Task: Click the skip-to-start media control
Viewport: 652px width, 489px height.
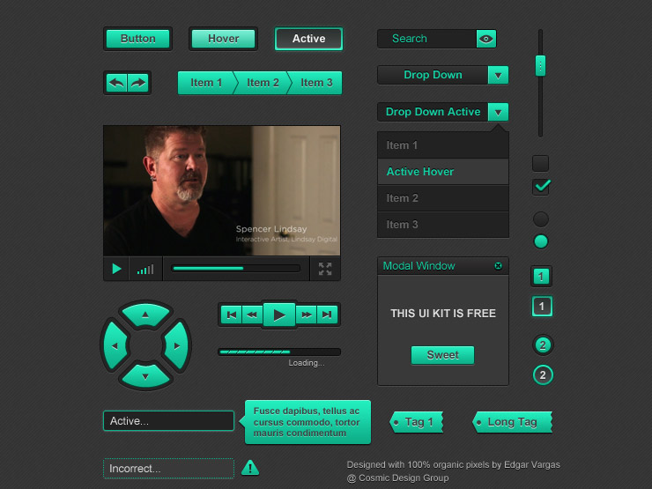Action: (231, 315)
